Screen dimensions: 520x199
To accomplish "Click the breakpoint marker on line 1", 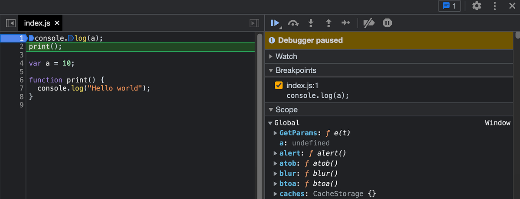I will [14, 38].
